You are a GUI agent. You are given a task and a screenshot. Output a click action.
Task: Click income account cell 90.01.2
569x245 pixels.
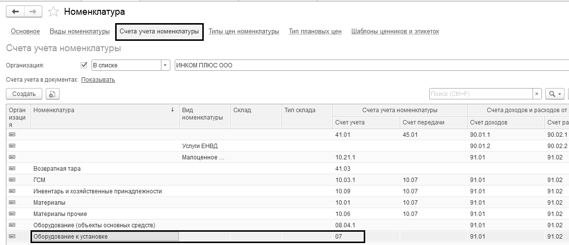click(x=506, y=146)
